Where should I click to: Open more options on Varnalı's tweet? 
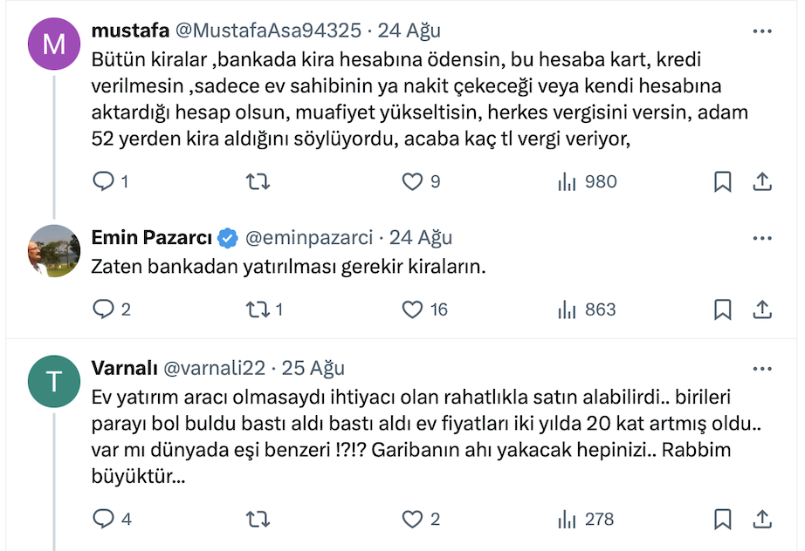pyautogui.click(x=761, y=367)
